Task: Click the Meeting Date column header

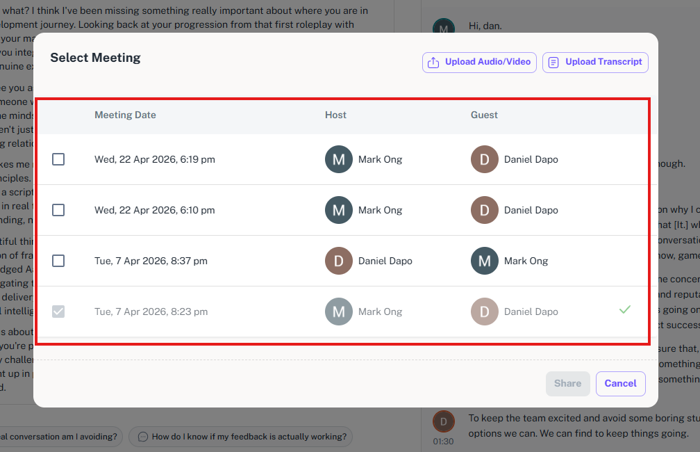Action: coord(125,115)
